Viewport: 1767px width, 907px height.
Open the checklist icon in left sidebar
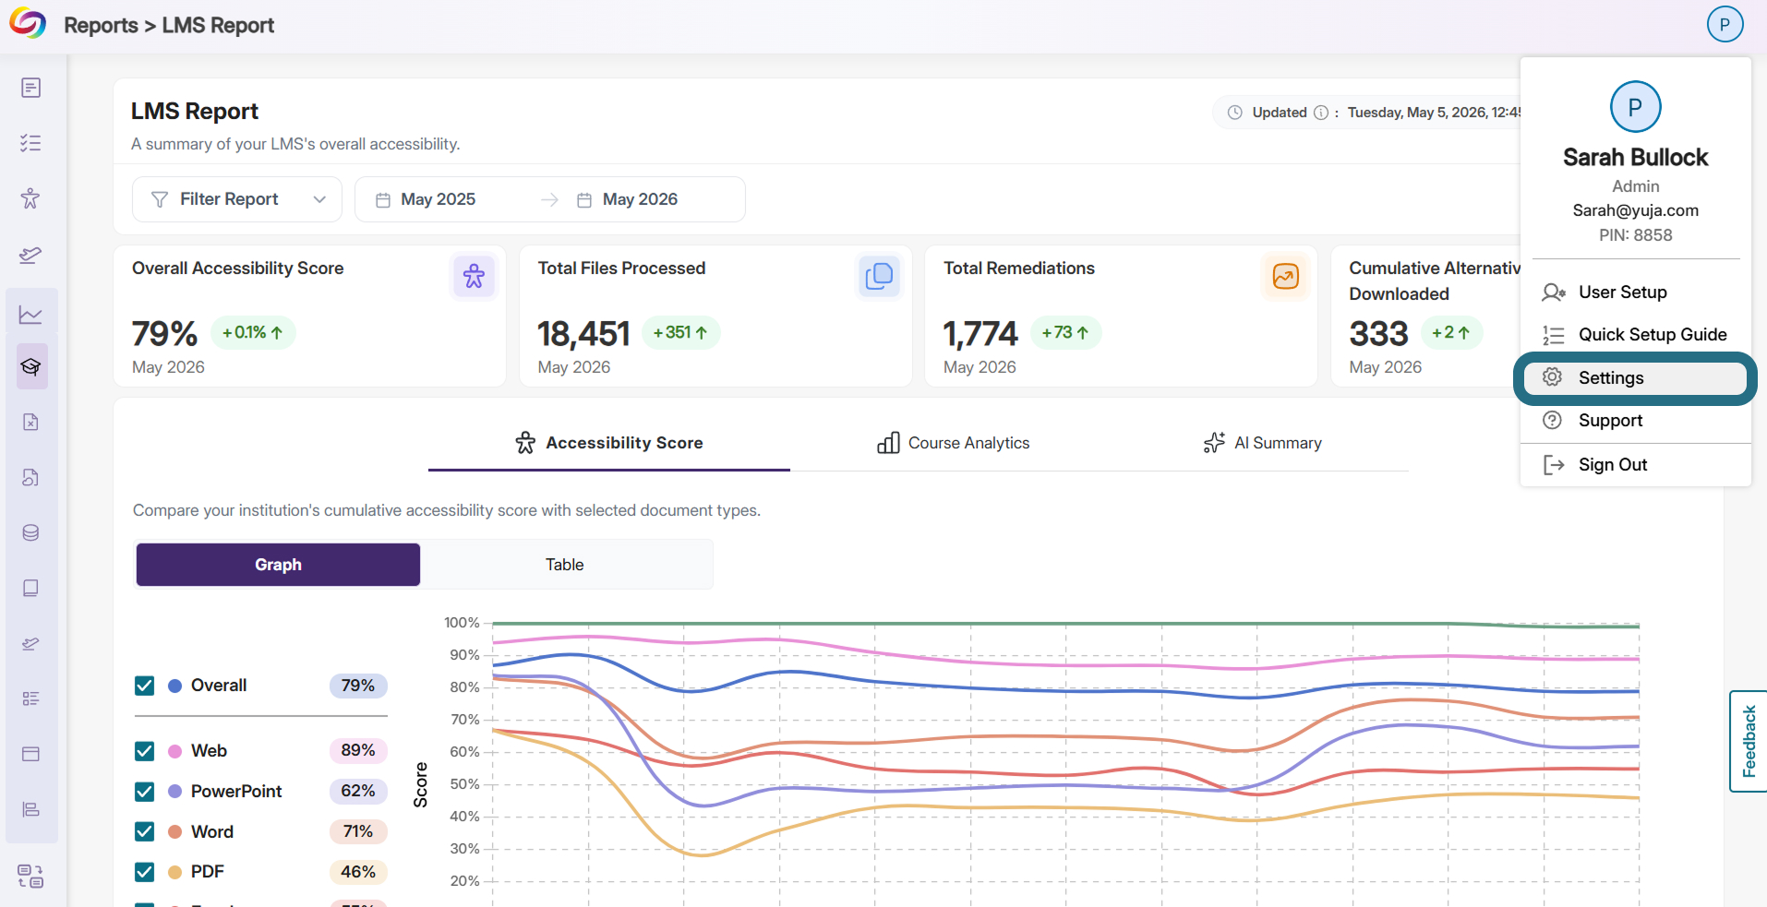tap(30, 143)
